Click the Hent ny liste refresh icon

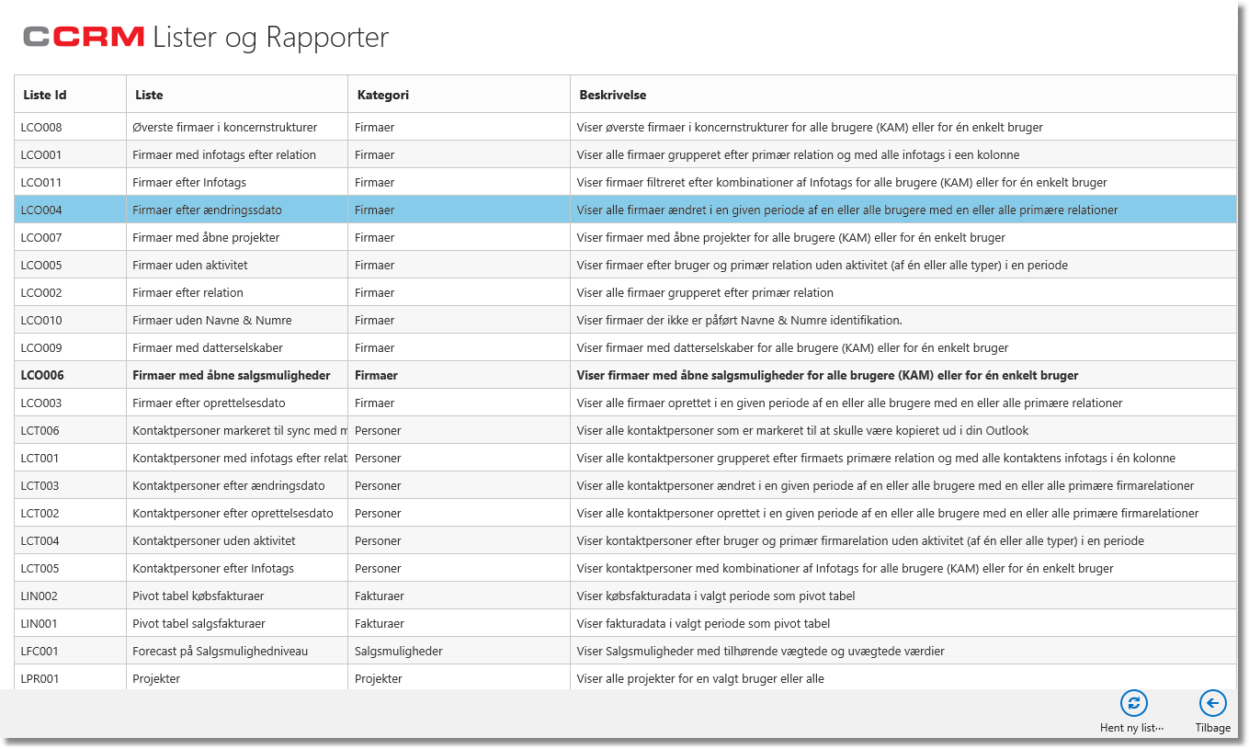(x=1133, y=704)
